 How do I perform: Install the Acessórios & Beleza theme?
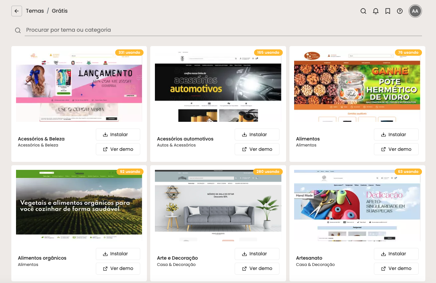point(118,134)
